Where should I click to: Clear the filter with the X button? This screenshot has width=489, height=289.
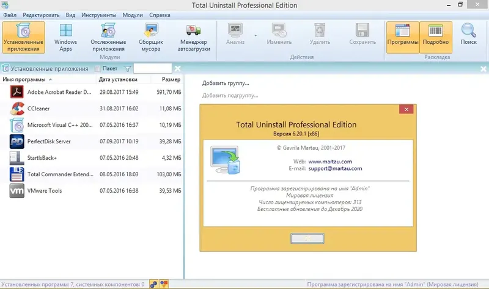tap(177, 68)
